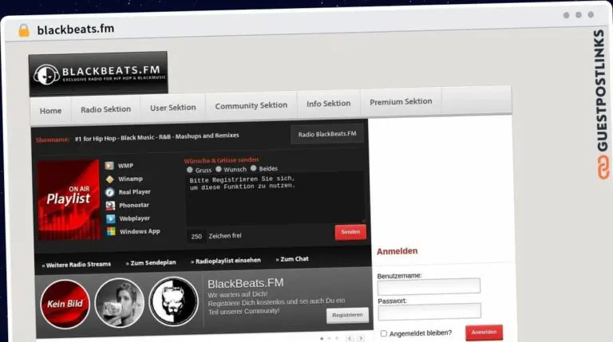This screenshot has width=613, height=342.
Task: Click the wishes and greetings message textarea
Action: click(x=275, y=199)
